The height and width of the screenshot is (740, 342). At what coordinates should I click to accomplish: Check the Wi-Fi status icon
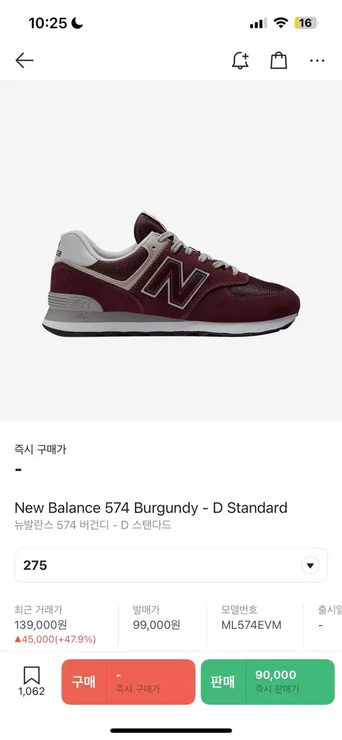pos(282,23)
